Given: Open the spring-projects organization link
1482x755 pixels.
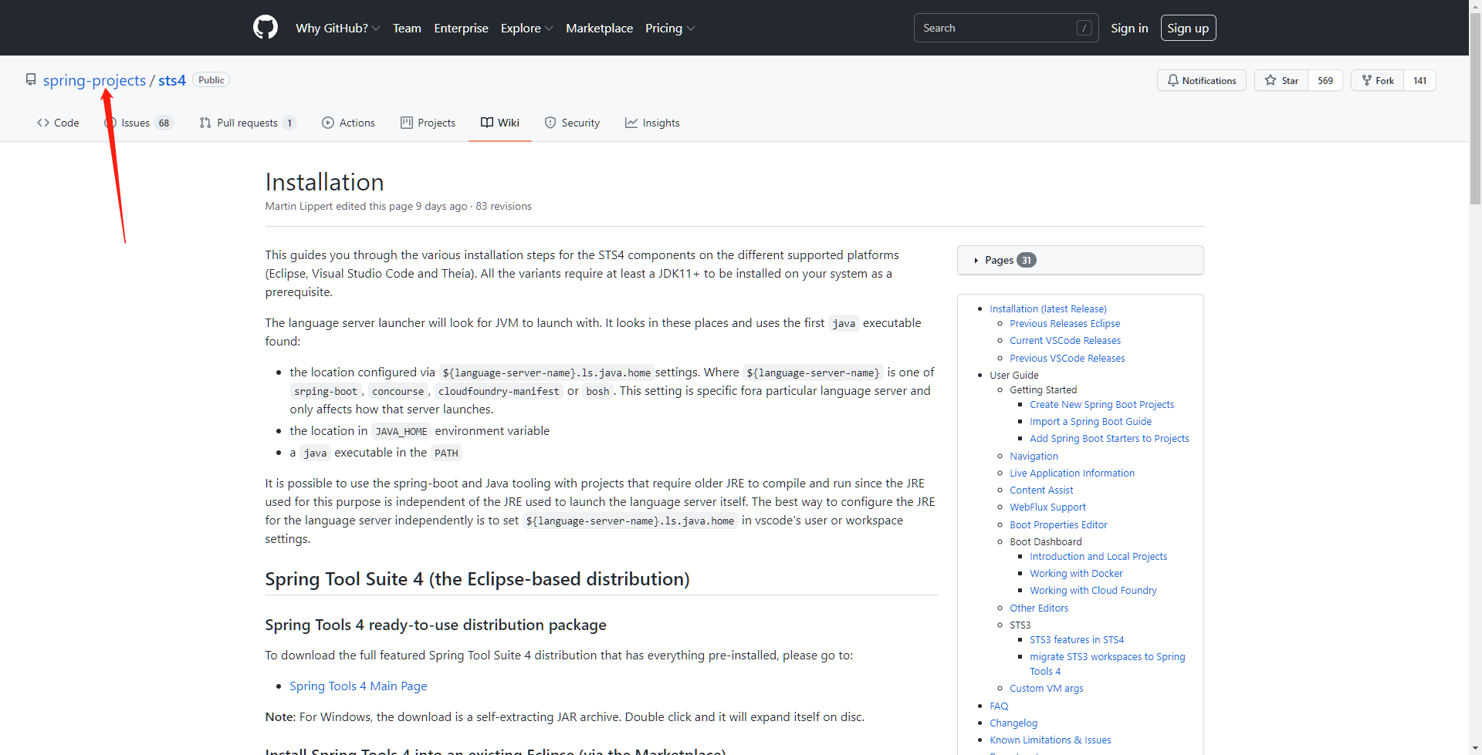Looking at the screenshot, I should click(94, 80).
